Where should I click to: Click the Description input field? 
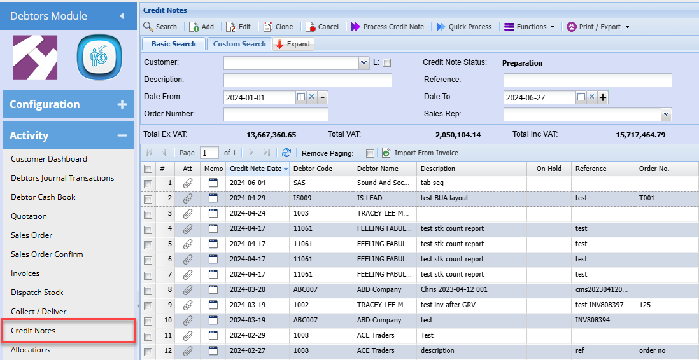[307, 80]
